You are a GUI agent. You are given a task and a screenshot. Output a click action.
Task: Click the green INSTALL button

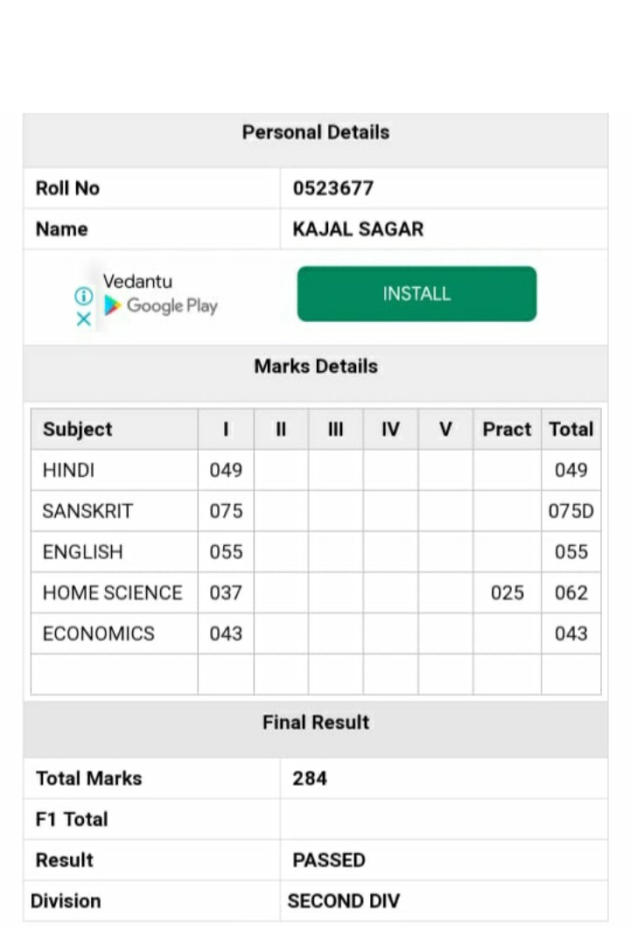416,294
